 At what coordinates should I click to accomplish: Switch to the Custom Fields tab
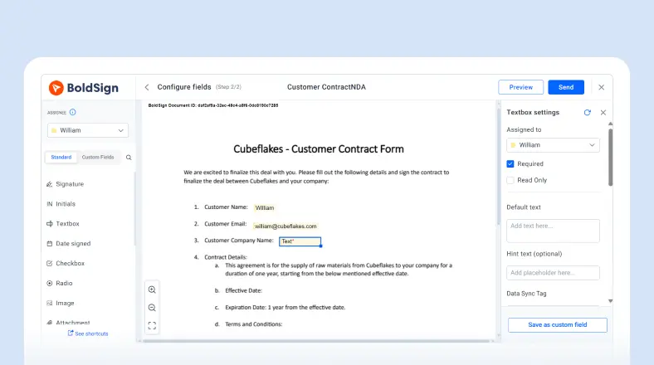pos(98,157)
